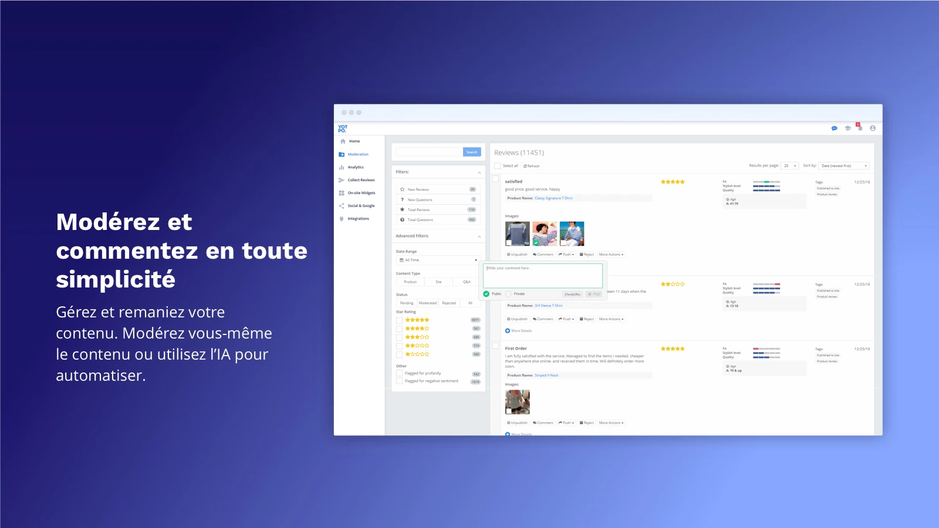
Task: Open the graduation cap academy icon
Action: pos(847,128)
